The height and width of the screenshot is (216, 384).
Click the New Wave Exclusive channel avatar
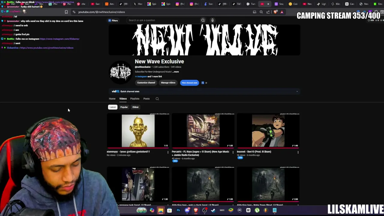pos(120,72)
